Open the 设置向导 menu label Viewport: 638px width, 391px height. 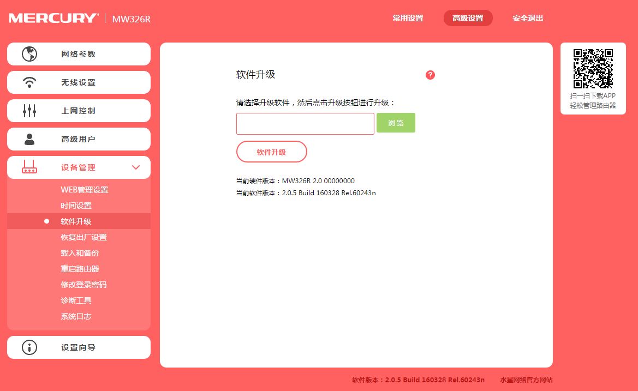coord(78,347)
